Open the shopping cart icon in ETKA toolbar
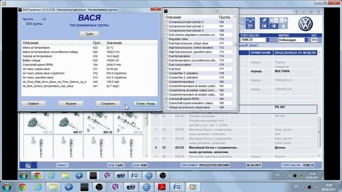This screenshot has height=192, width=342. click(250, 23)
